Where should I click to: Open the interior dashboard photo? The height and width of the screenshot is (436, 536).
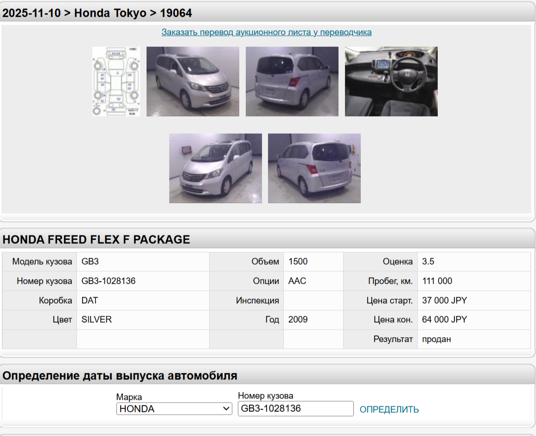click(391, 81)
